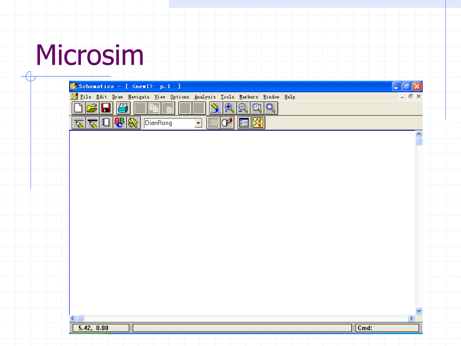The height and width of the screenshot is (346, 461).
Task: Open the Draw menu
Action: pos(117,97)
